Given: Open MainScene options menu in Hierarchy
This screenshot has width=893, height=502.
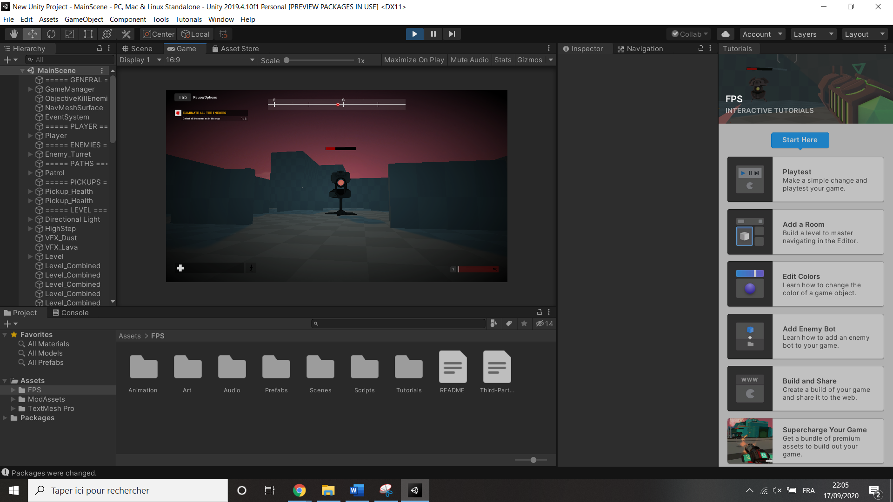Looking at the screenshot, I should tap(102, 71).
